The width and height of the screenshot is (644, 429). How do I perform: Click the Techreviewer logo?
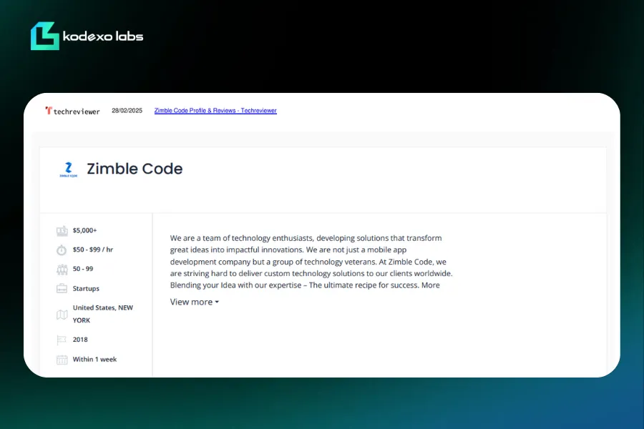pos(73,111)
